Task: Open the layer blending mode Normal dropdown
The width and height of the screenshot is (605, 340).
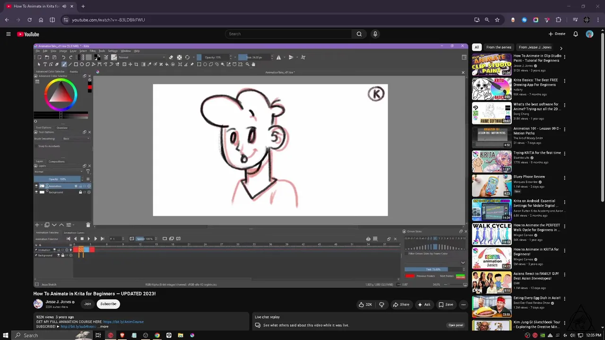Action: pyautogui.click(x=59, y=171)
